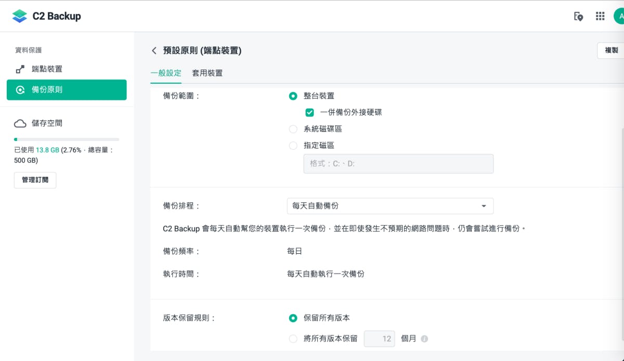Select the 整台裝置 radio button
Image resolution: width=624 pixels, height=361 pixels.
coord(293,96)
